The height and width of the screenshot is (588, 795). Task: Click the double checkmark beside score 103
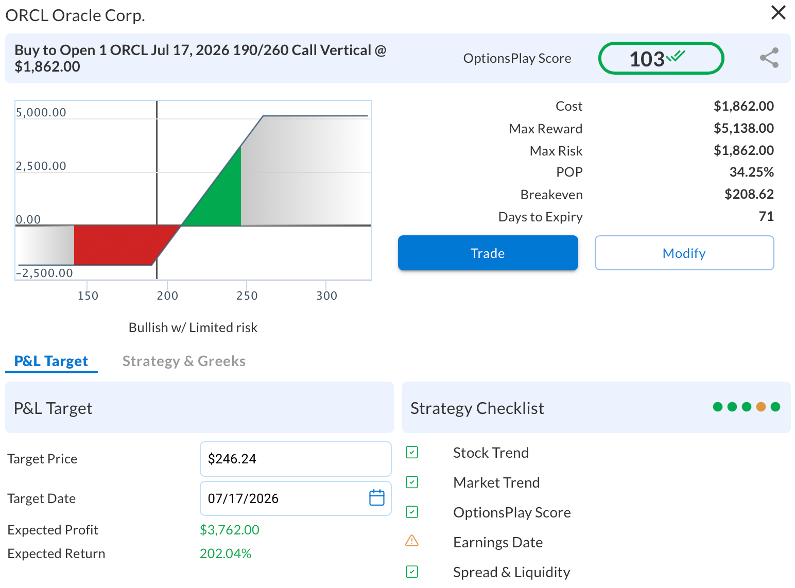[x=676, y=56]
